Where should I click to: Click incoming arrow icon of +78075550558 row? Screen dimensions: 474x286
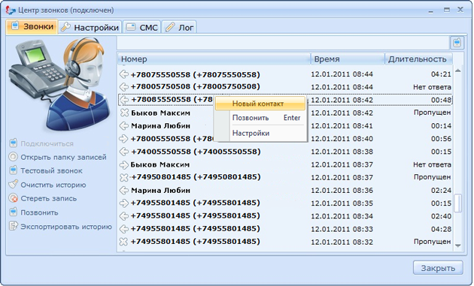(124, 74)
